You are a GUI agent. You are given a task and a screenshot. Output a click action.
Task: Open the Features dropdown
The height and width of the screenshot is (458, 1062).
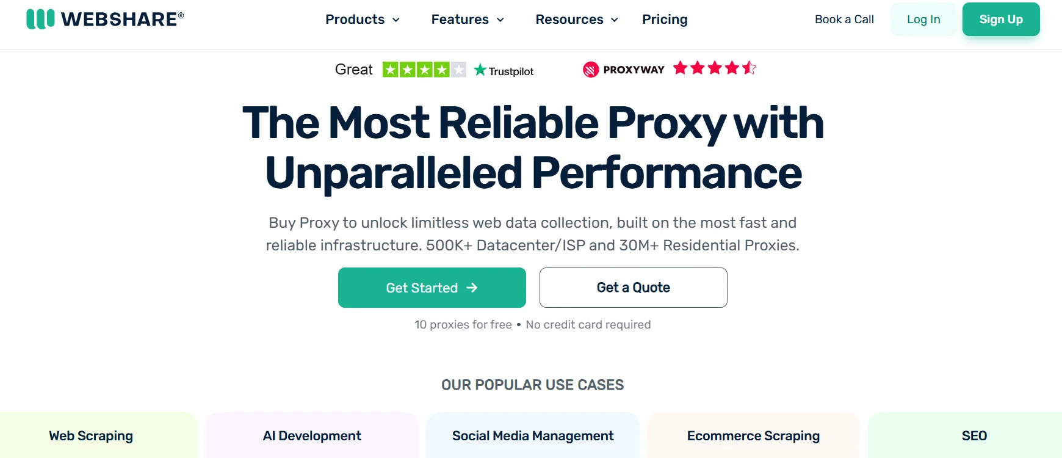point(468,19)
